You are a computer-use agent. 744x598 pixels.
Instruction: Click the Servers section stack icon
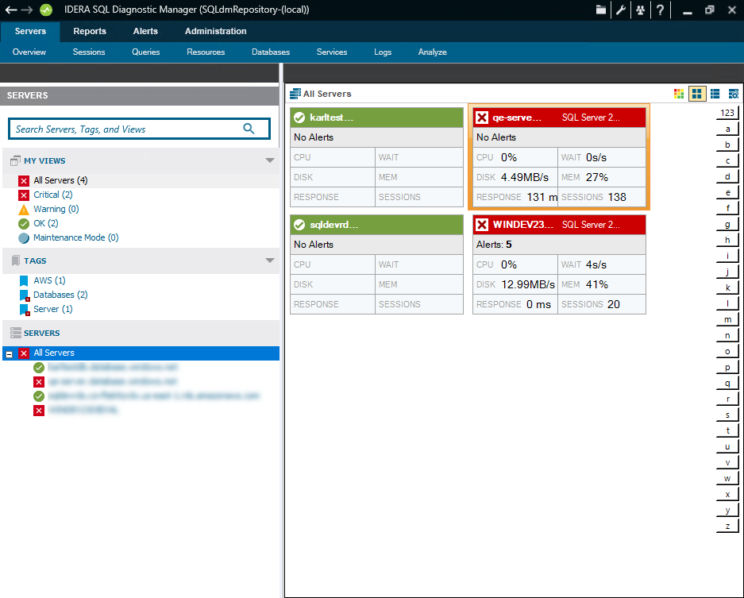pyautogui.click(x=16, y=334)
